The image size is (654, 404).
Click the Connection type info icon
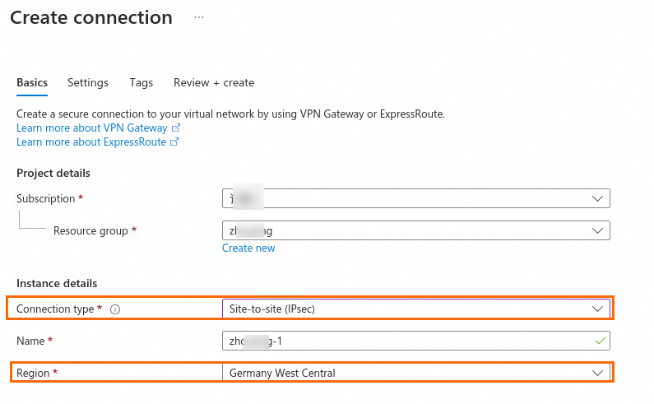(x=115, y=309)
